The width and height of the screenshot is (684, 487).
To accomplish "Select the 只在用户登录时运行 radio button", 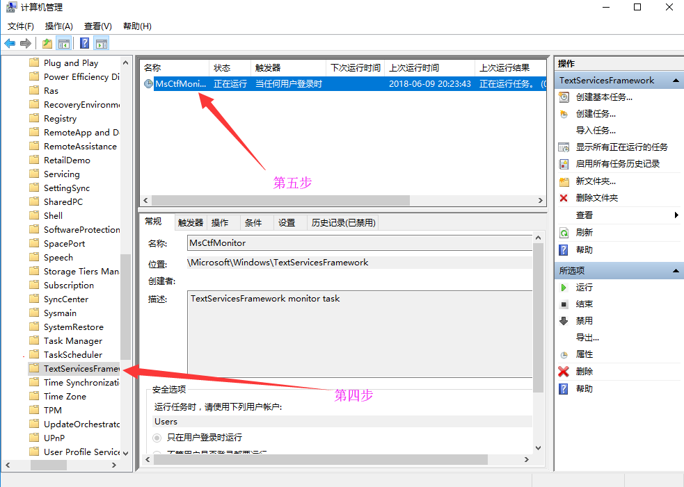I will (x=158, y=438).
